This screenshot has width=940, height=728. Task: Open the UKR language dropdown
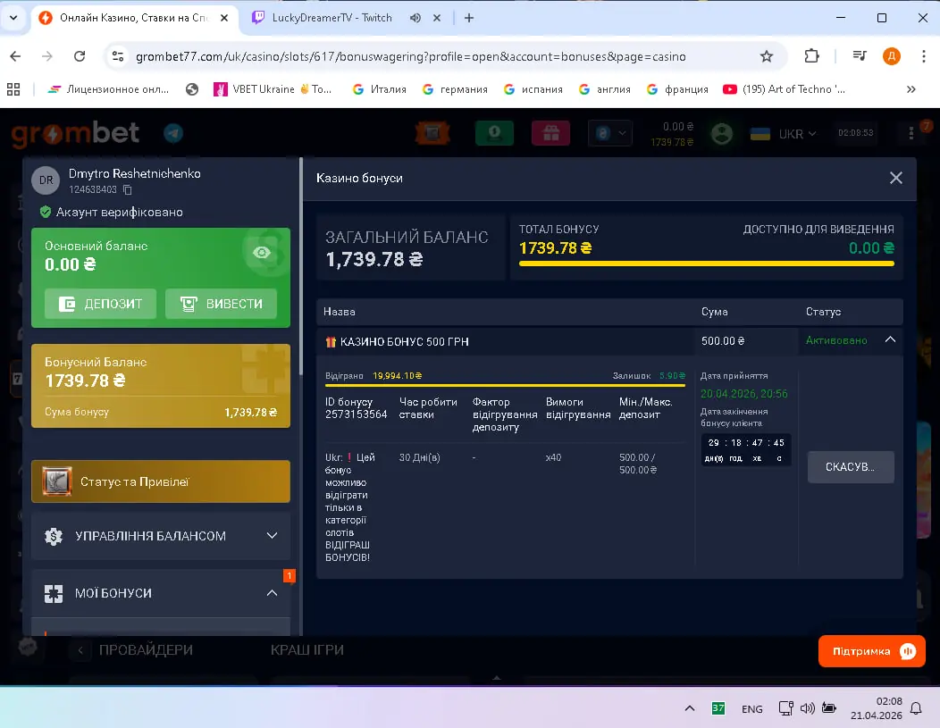[x=784, y=134]
